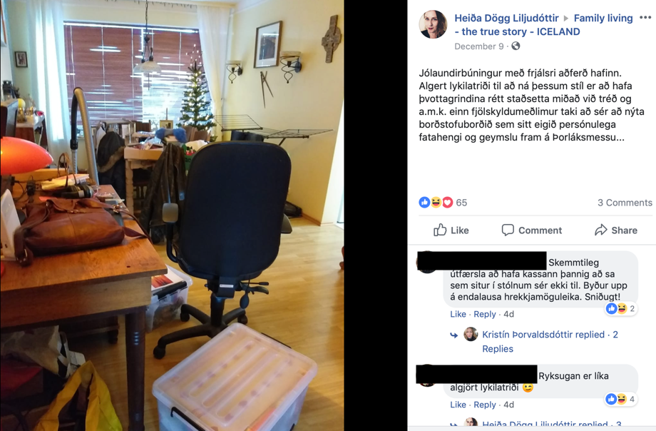Open the living room photo
The width and height of the screenshot is (656, 431).
[x=172, y=215]
